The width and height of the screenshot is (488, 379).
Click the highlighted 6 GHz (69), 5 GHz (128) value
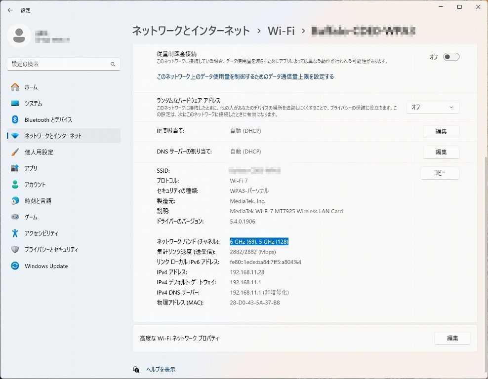click(x=259, y=242)
